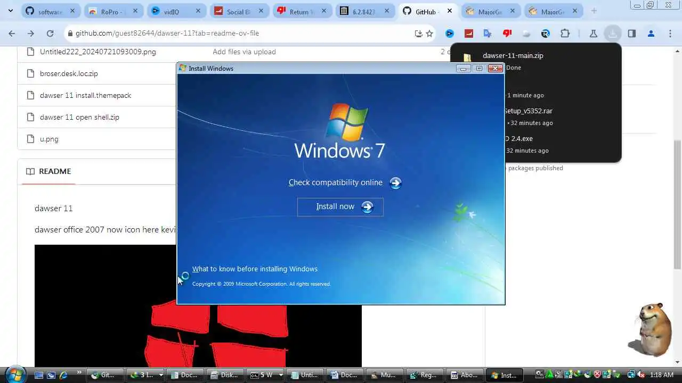Click Switch between windows quick launch icon
682x383 pixels.
pyautogui.click(x=51, y=375)
